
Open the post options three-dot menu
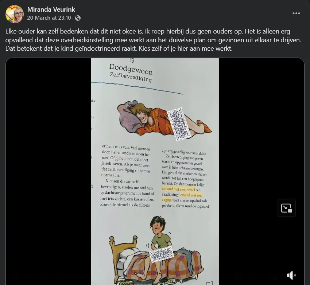296,13
